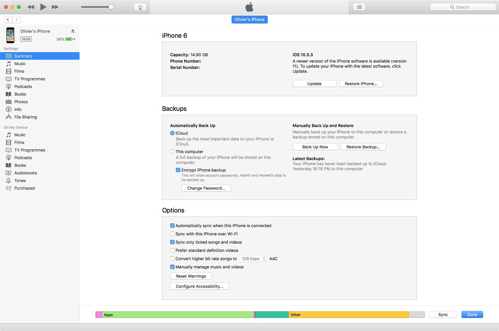Screen dimensions: 499x331
Task: Click the Books icon under Settings
Action: click(x=9, y=94)
